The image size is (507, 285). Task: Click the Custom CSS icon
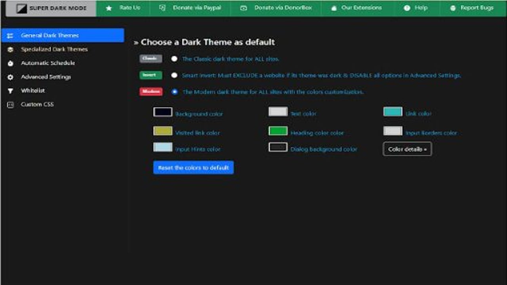coord(10,104)
